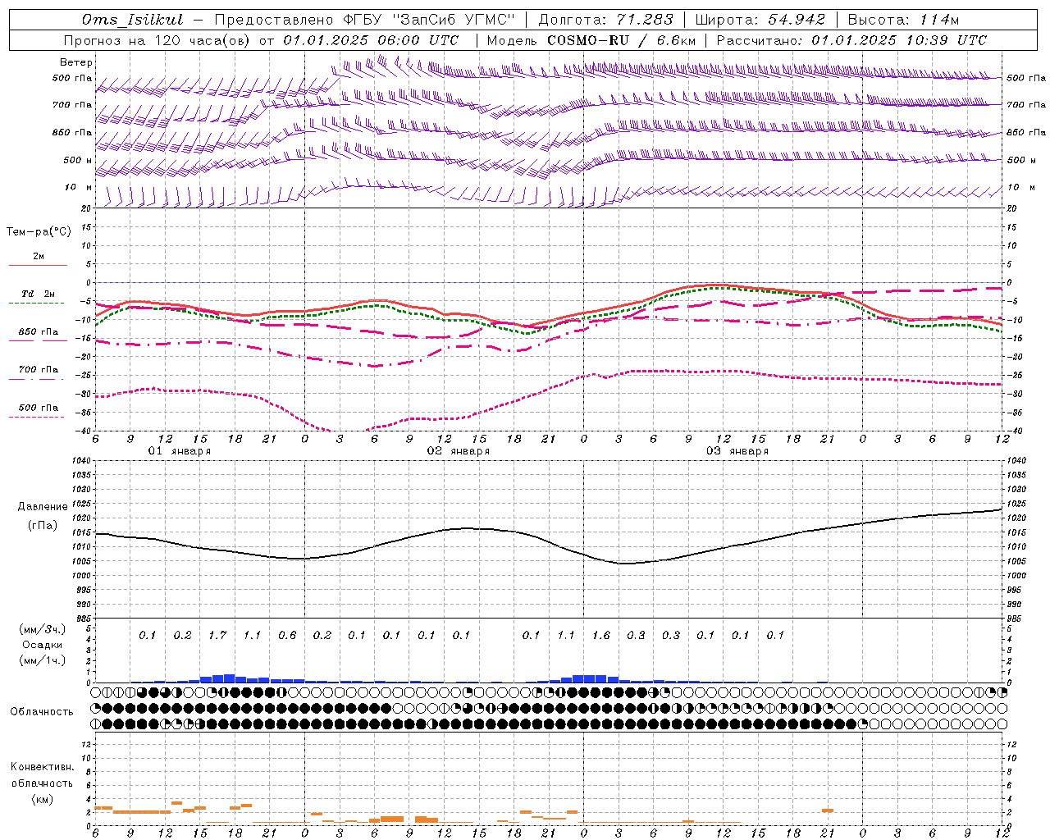This screenshot has height=840, width=1050.
Task: Click red line sample under '2м' legend
Action: pos(38,265)
